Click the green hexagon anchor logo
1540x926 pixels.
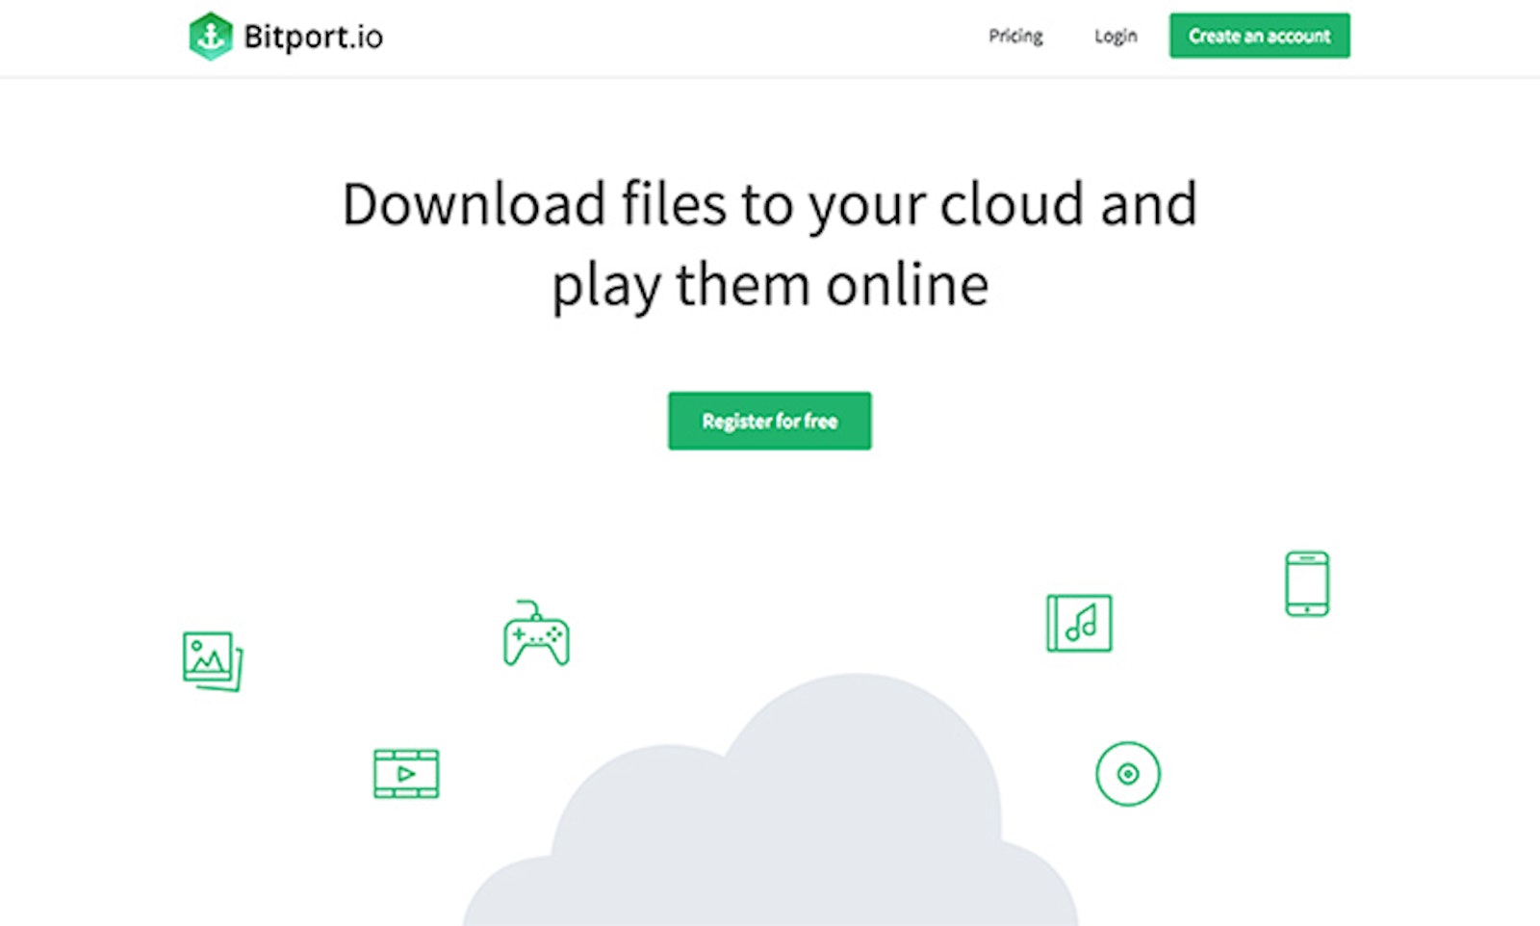[x=211, y=36]
